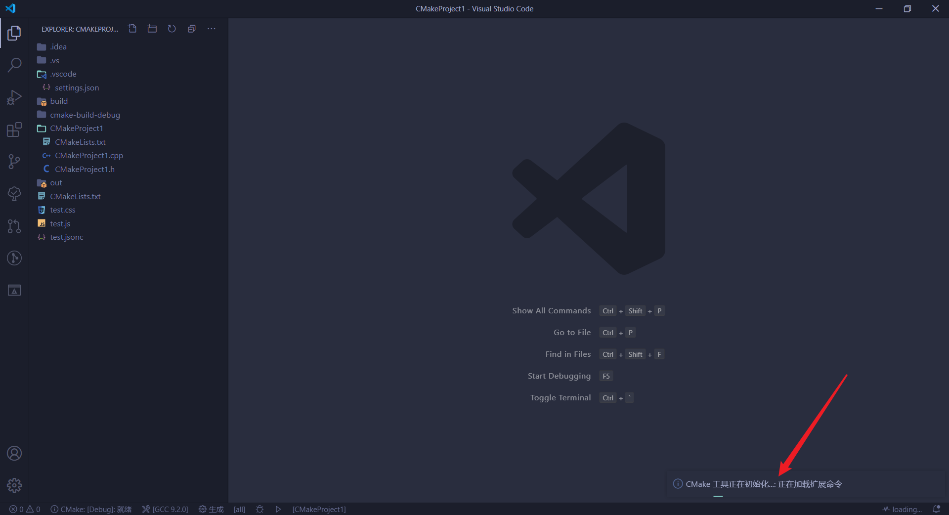The width and height of the screenshot is (949, 515).
Task: Create a new folder in Explorer
Action: [152, 29]
